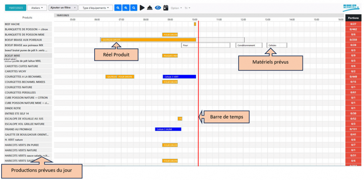Click the third blue magnifier search button

tap(134, 8)
